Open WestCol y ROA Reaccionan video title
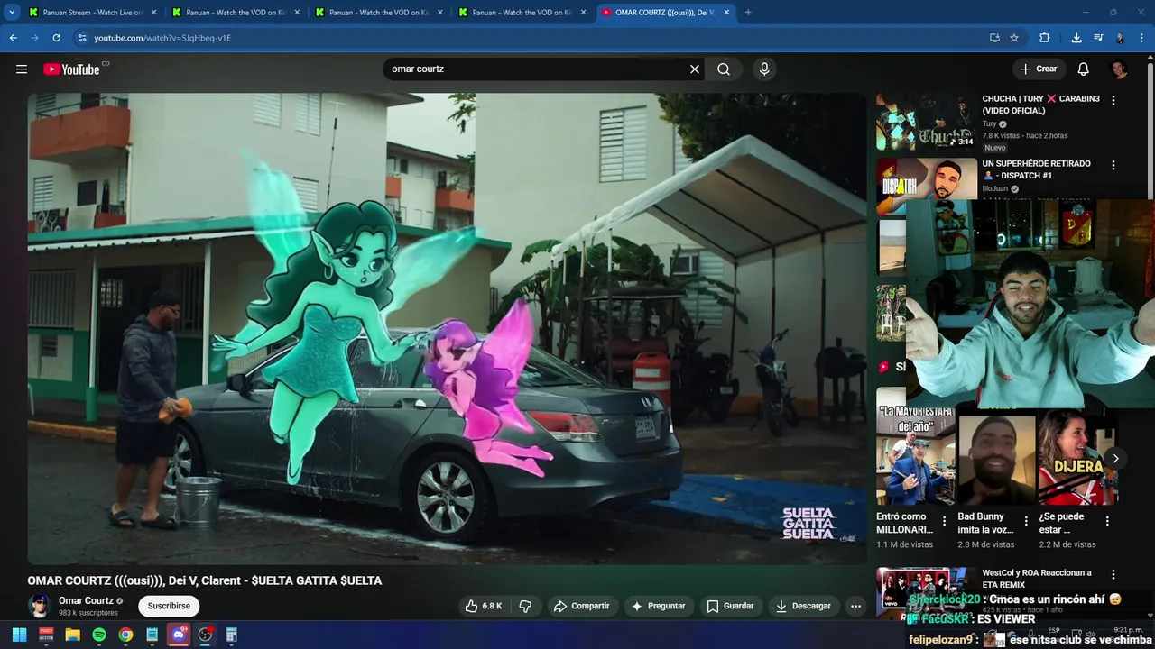1155x649 pixels. pos(1037,579)
